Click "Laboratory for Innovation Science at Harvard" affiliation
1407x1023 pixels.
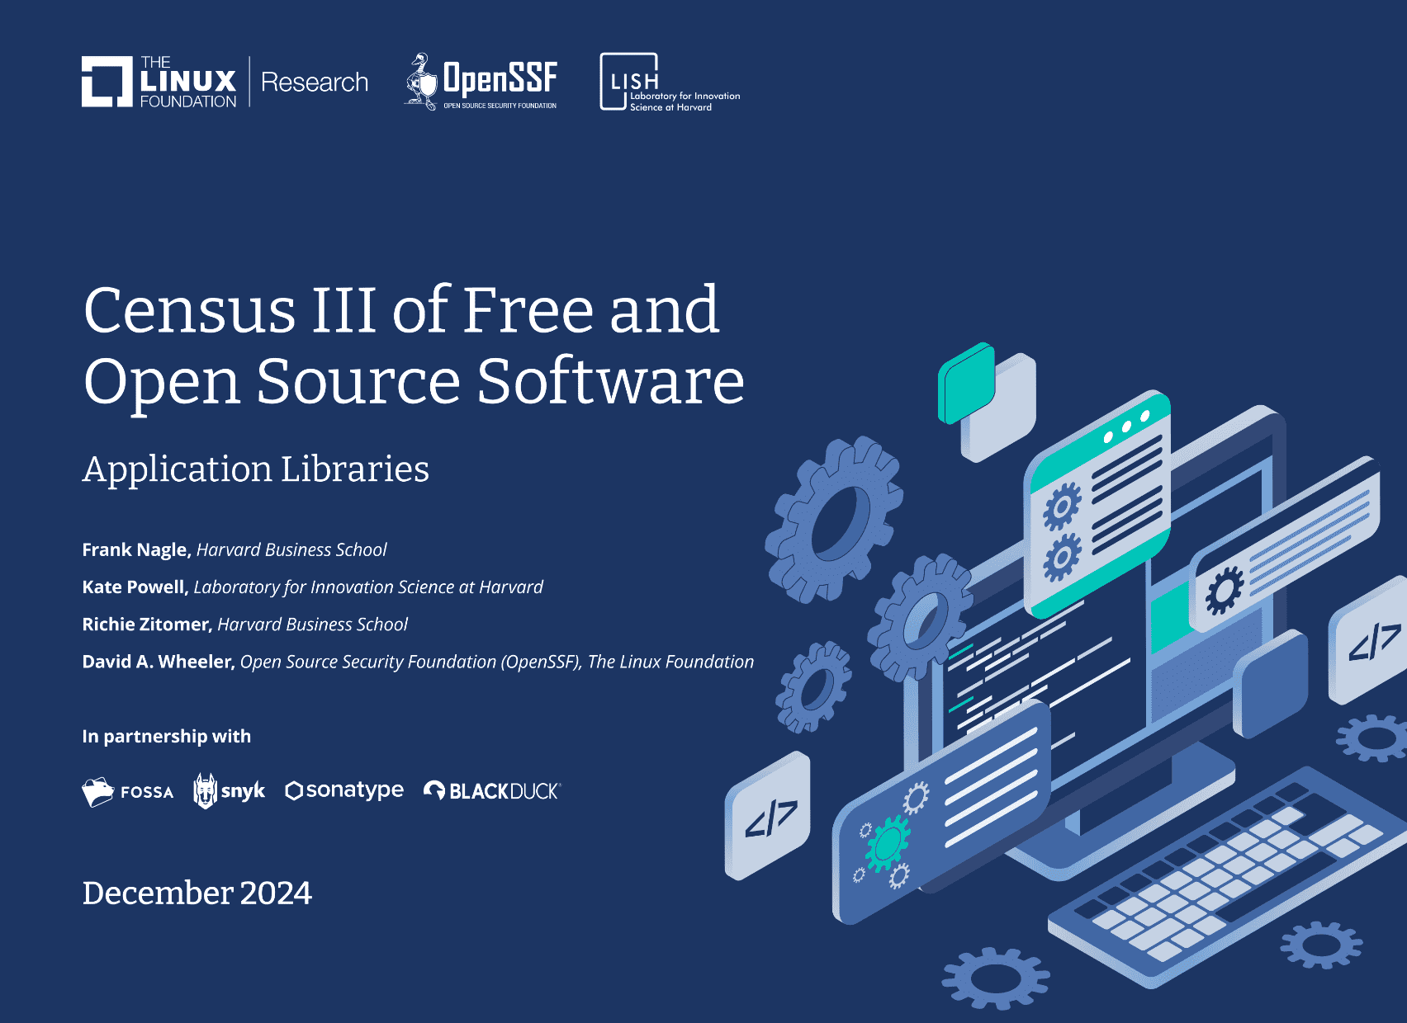[368, 587]
